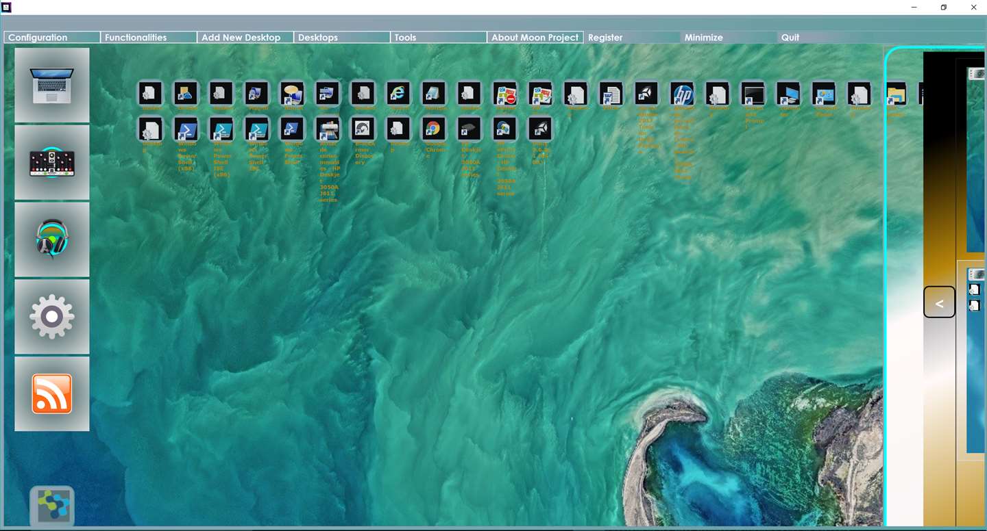Click the headphones icon in the sidebar
The height and width of the screenshot is (531, 987).
(52, 239)
